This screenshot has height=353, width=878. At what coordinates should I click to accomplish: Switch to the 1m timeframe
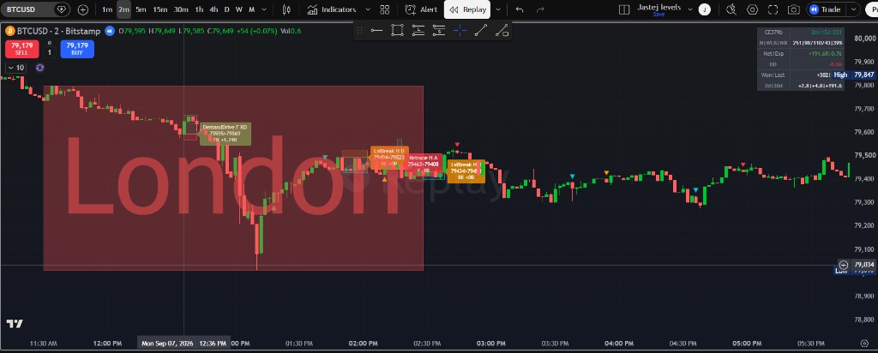(107, 9)
